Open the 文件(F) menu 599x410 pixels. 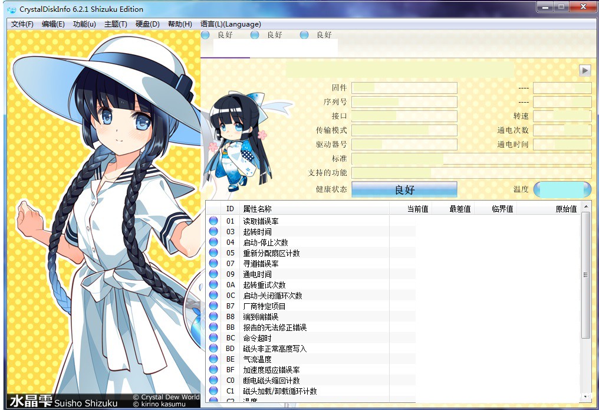pyautogui.click(x=22, y=24)
